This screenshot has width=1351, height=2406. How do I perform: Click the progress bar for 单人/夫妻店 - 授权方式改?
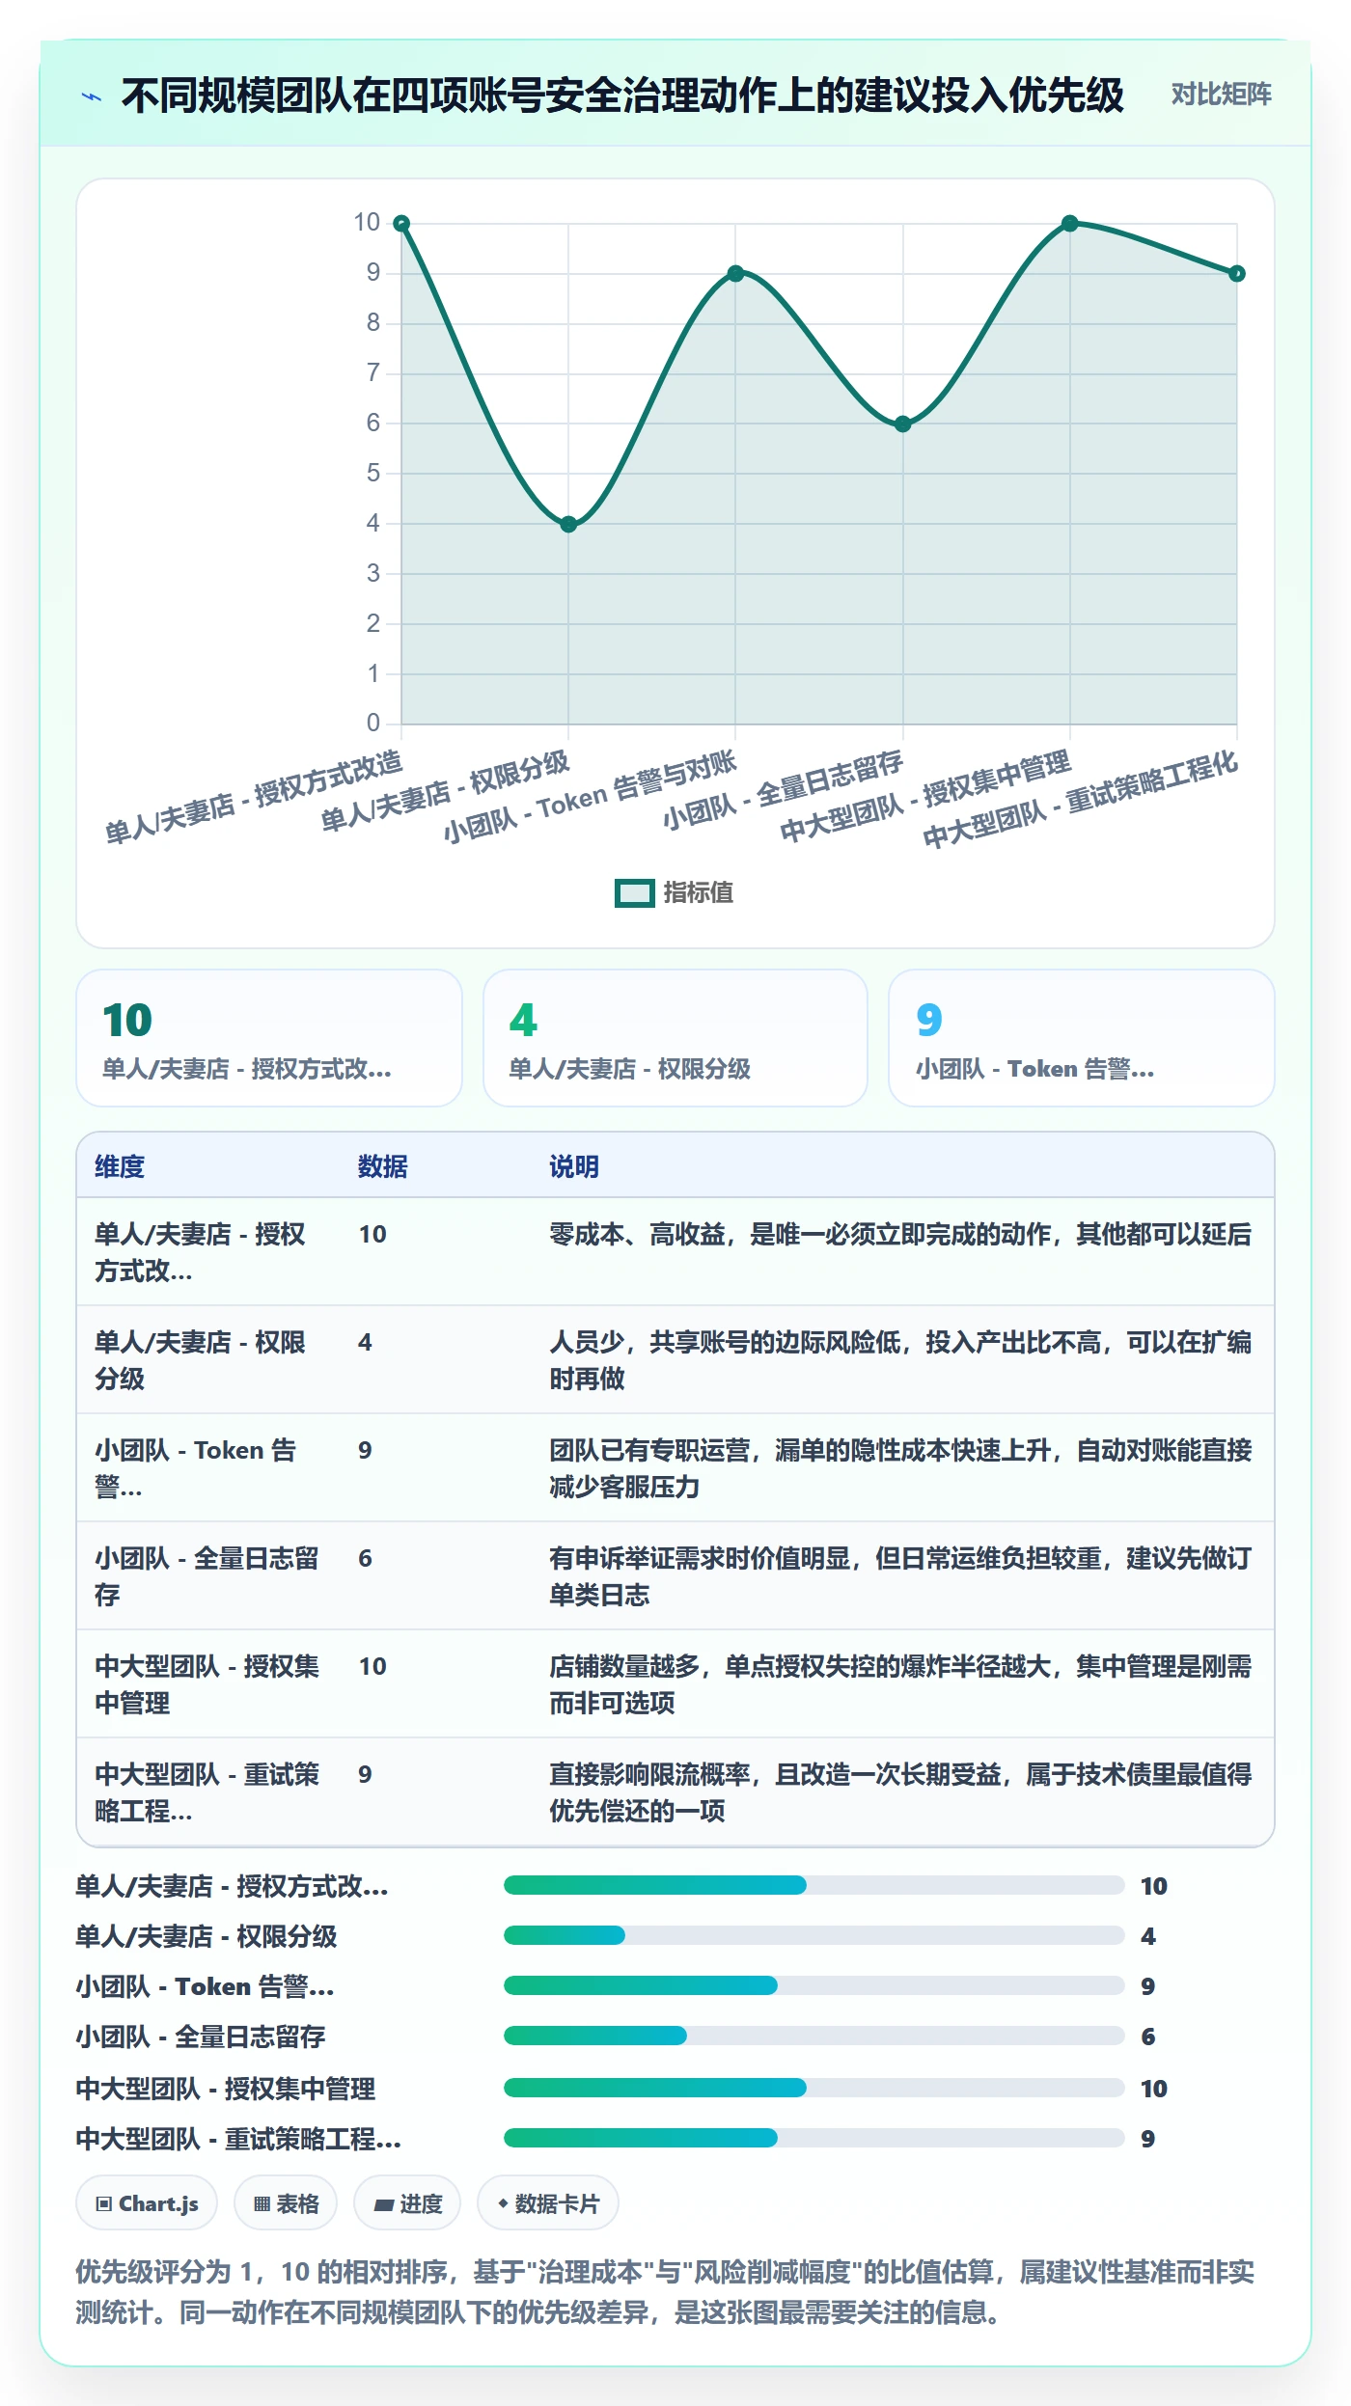[x=814, y=1885]
